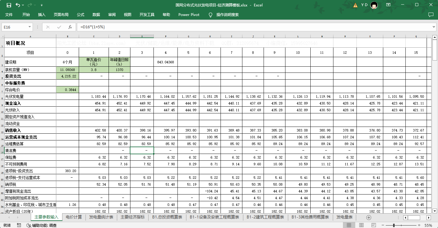This screenshot has width=438, height=228.
Task: Click the 55% zoom level button
Action: 428,225
